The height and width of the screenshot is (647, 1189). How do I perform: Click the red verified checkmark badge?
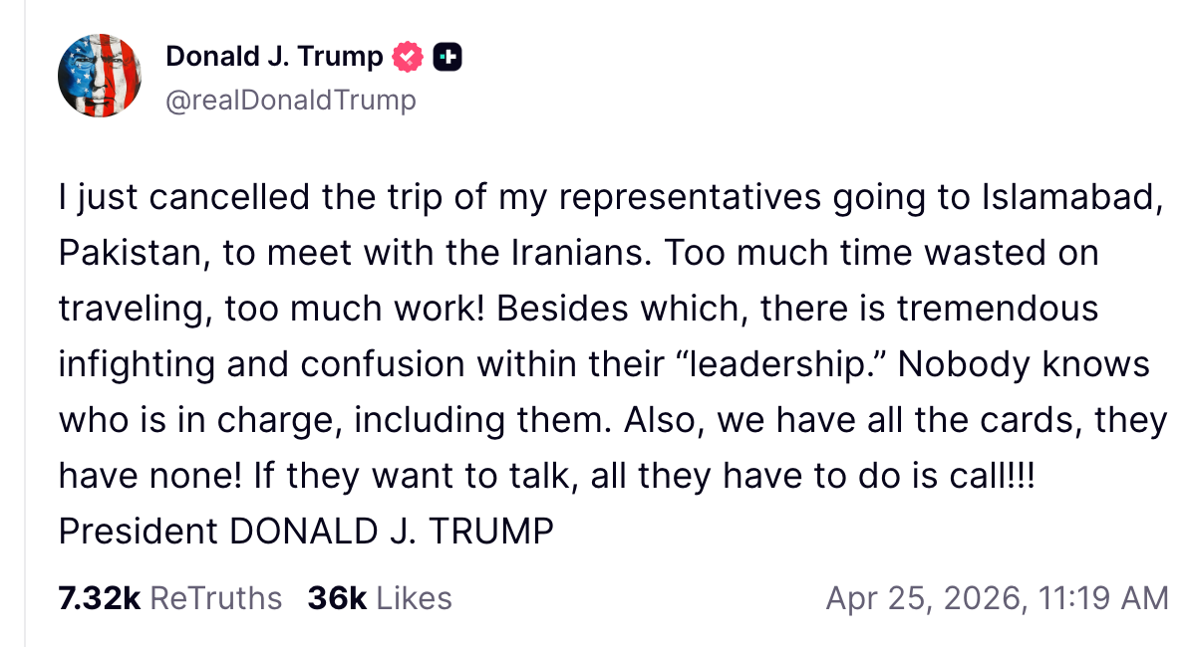click(409, 57)
